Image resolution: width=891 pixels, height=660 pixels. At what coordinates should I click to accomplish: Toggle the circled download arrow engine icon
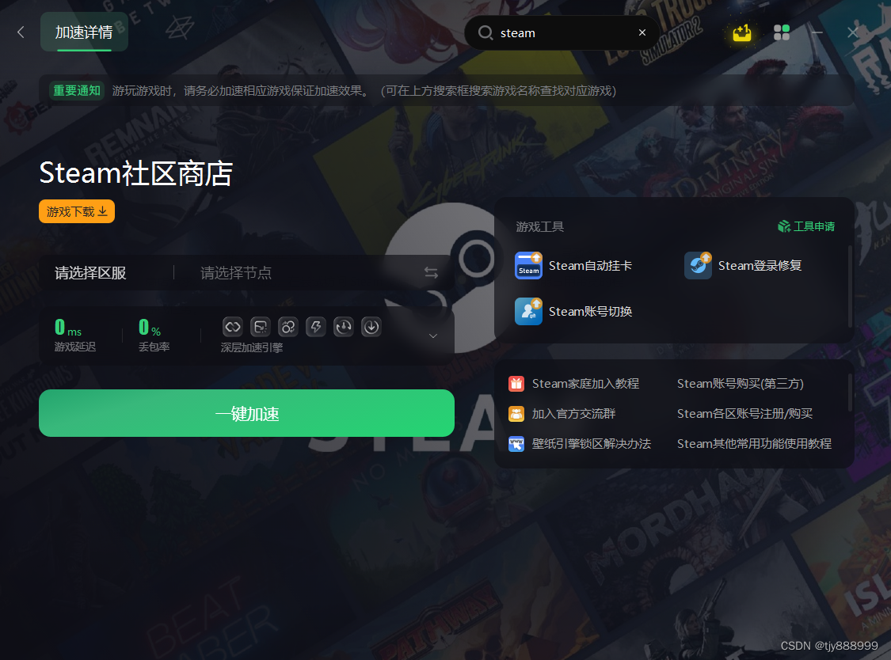click(371, 327)
